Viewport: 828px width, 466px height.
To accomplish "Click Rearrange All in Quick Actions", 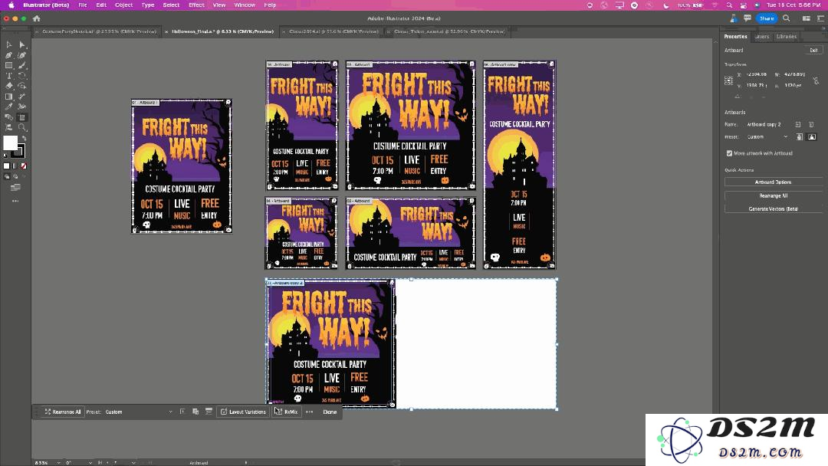I will (x=773, y=195).
